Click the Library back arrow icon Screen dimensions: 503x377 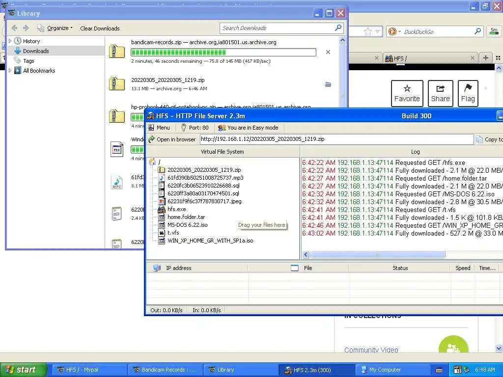tap(14, 28)
